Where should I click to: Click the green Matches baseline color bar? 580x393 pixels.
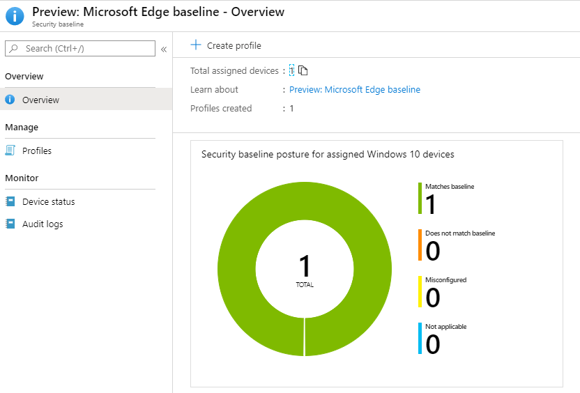[420, 198]
